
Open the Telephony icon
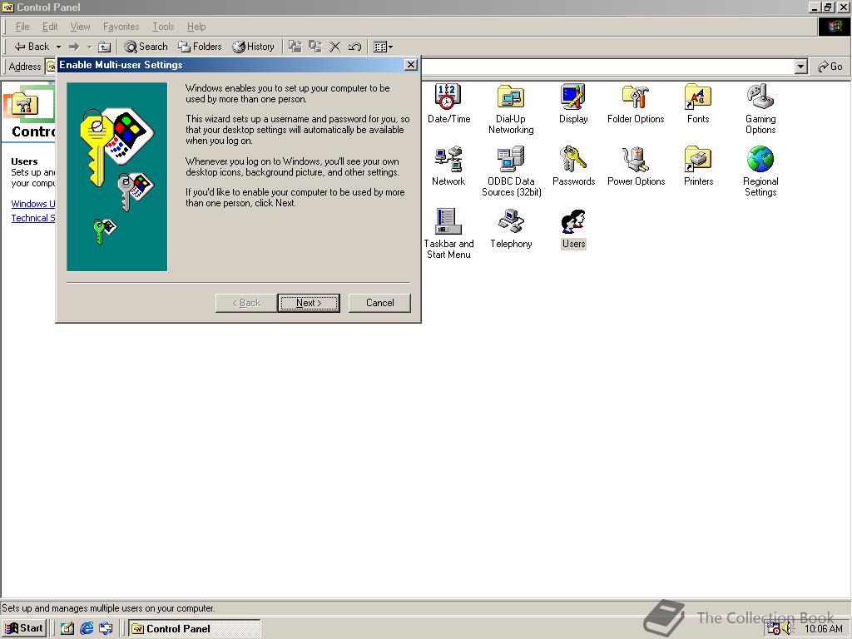511,228
